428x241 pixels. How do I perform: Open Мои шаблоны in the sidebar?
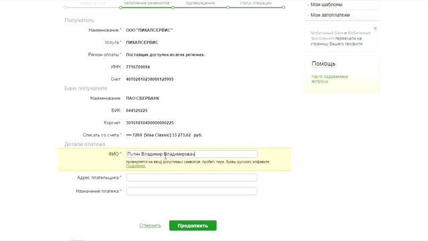(x=326, y=5)
